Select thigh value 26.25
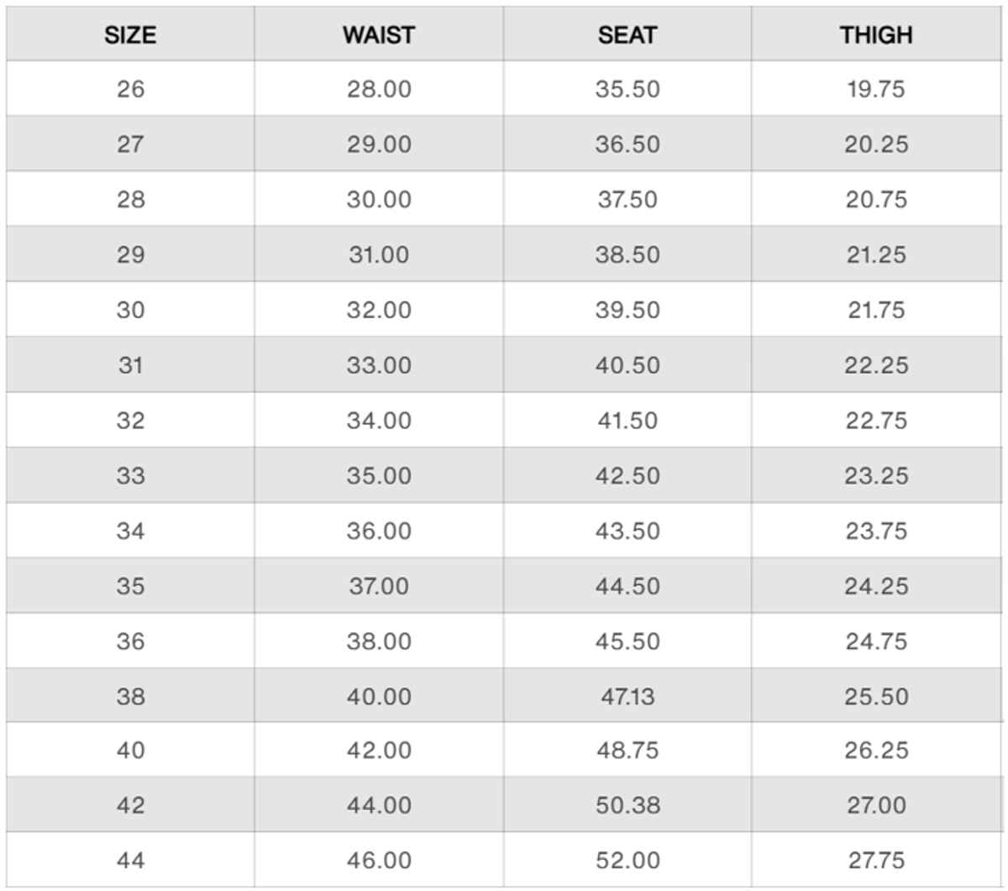Screen dimensions: 1008x891 pos(876,751)
